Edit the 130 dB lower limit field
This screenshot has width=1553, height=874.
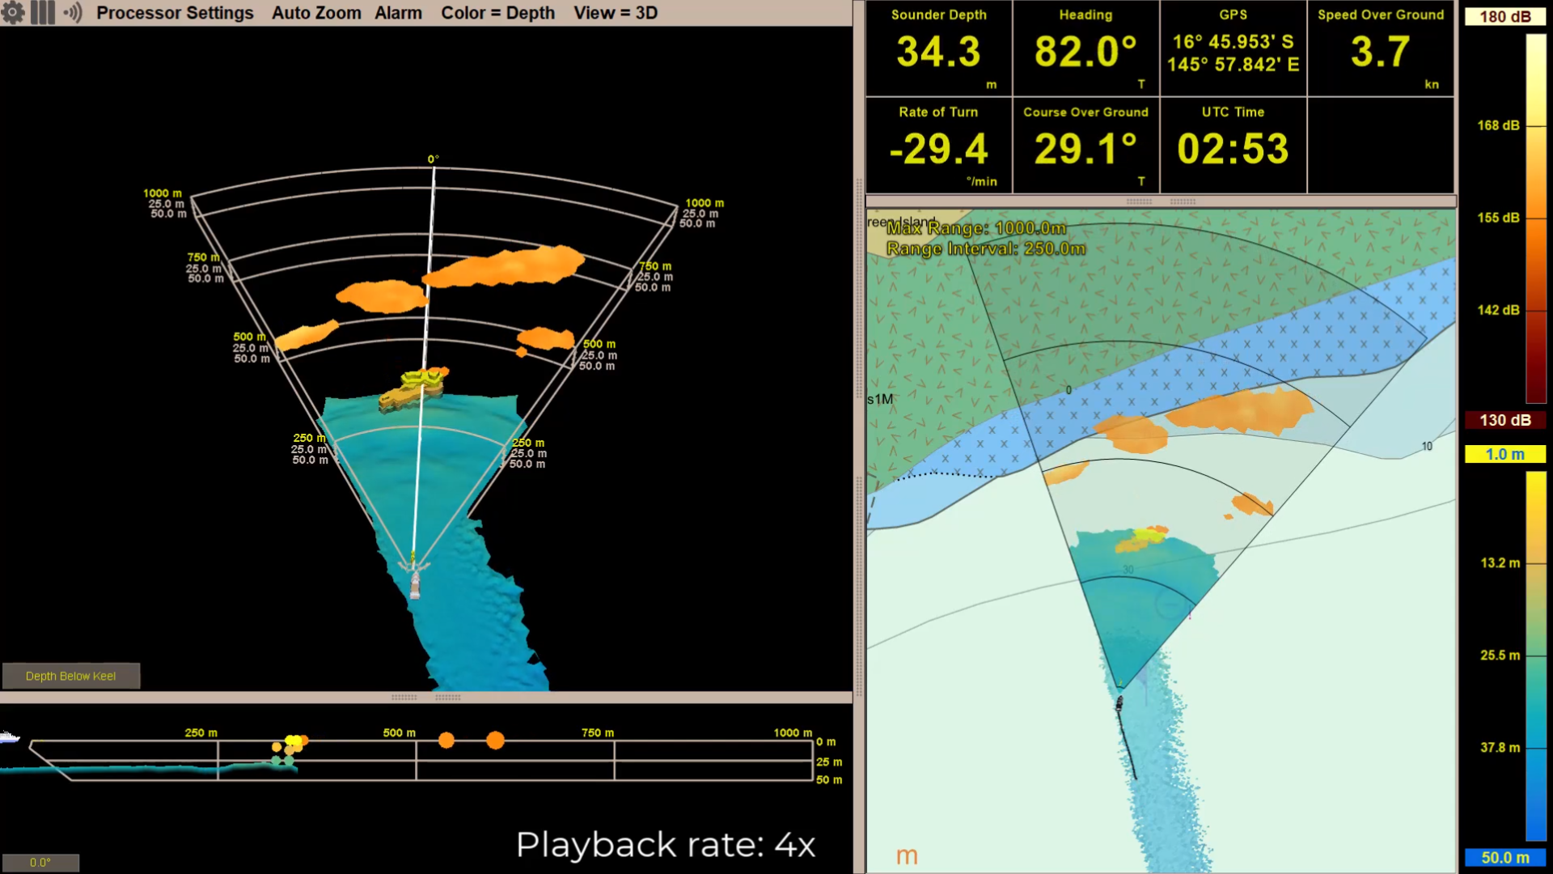pyautogui.click(x=1504, y=420)
